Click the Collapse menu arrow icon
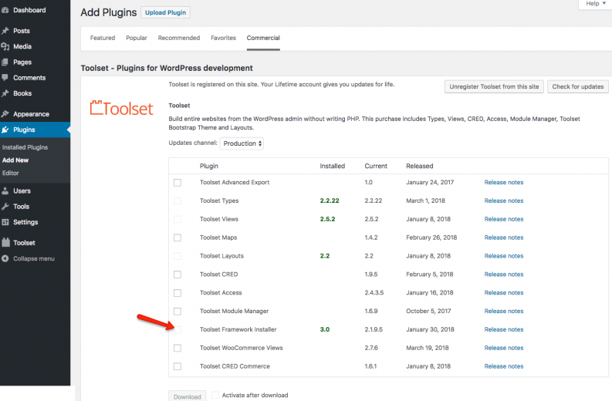Screen dimensions: 612x401 pyautogui.click(x=5, y=258)
